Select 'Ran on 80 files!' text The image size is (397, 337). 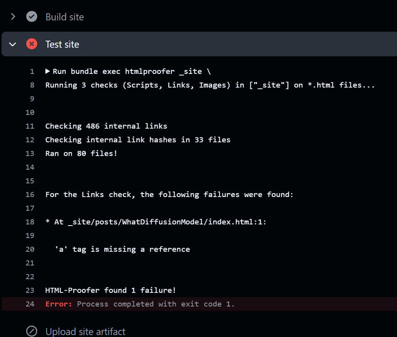[x=81, y=154]
